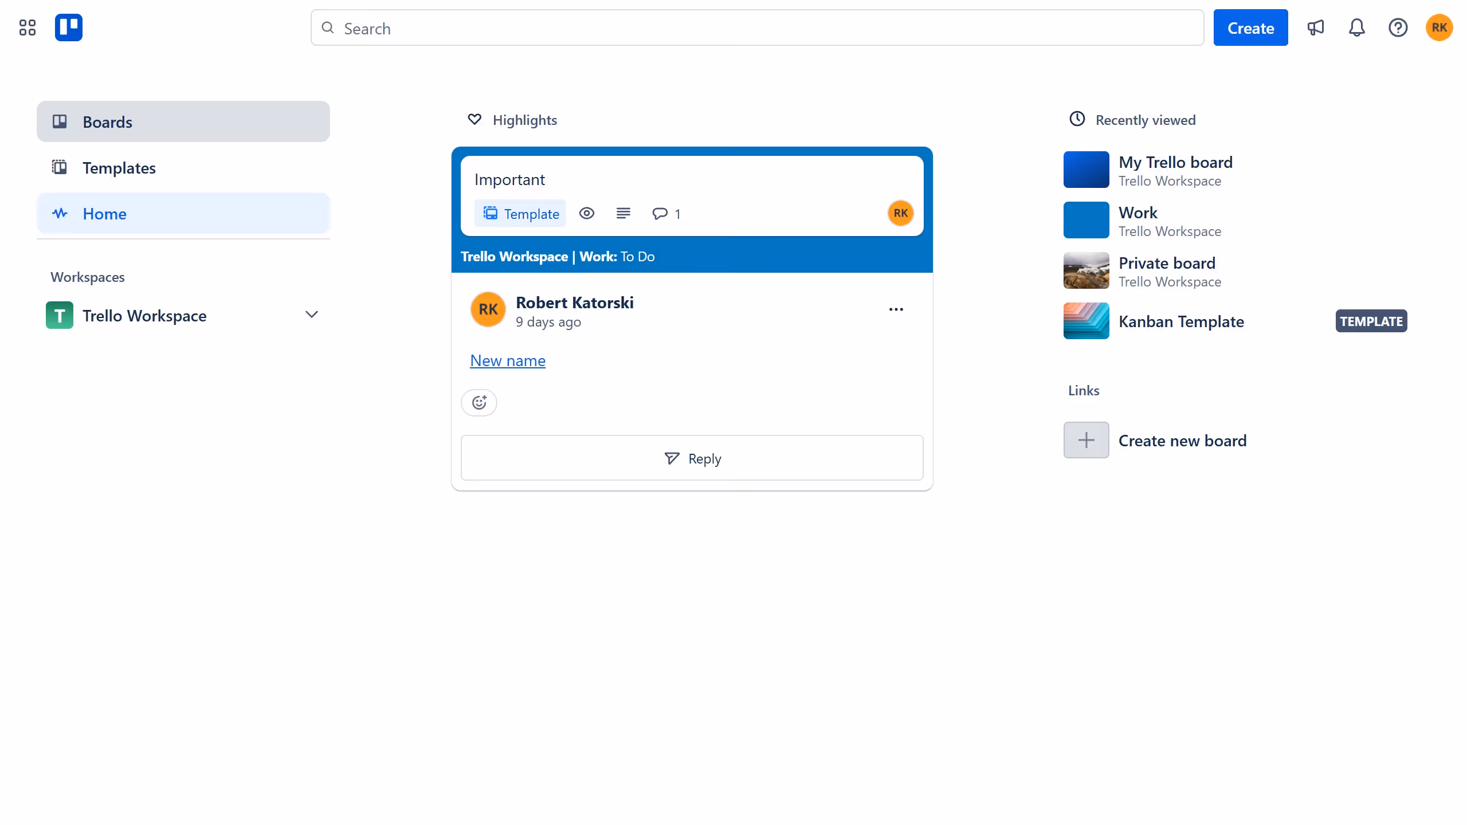Open the announcements megaphone icon
The image size is (1467, 825).
tap(1315, 27)
